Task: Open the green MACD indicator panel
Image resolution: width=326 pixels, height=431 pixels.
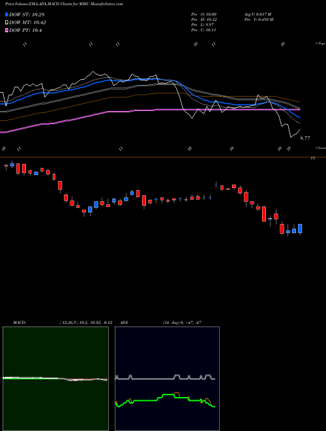Action: 55,379
